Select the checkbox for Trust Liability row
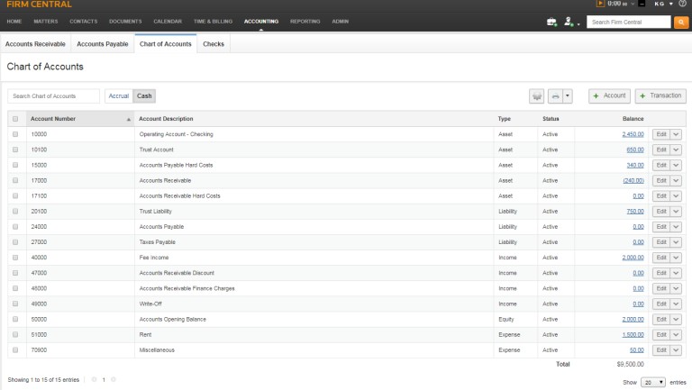Screen dimensions: 692x390 (x=15, y=211)
